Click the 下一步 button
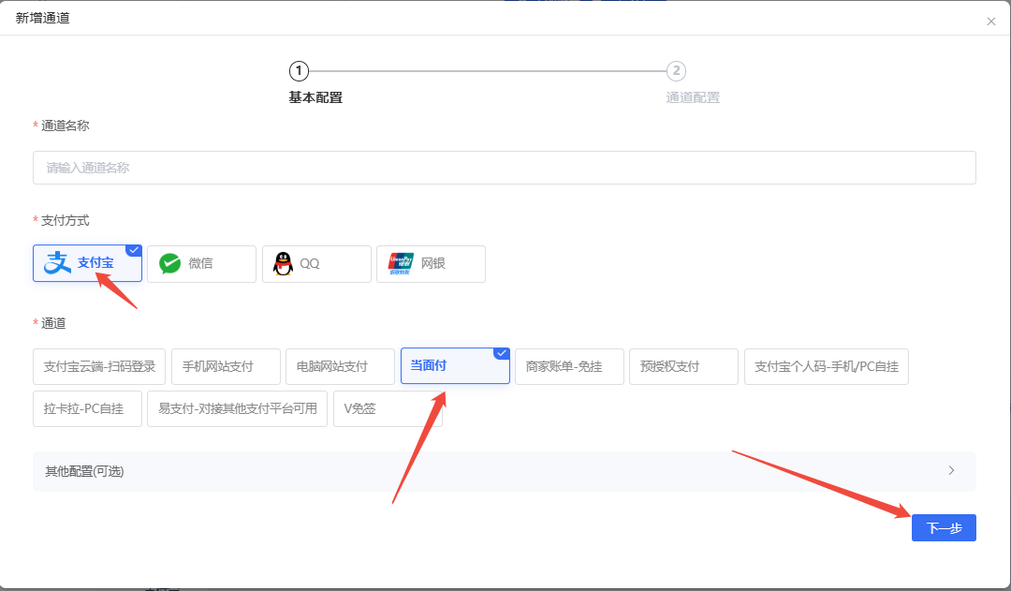The width and height of the screenshot is (1011, 591). click(x=943, y=527)
